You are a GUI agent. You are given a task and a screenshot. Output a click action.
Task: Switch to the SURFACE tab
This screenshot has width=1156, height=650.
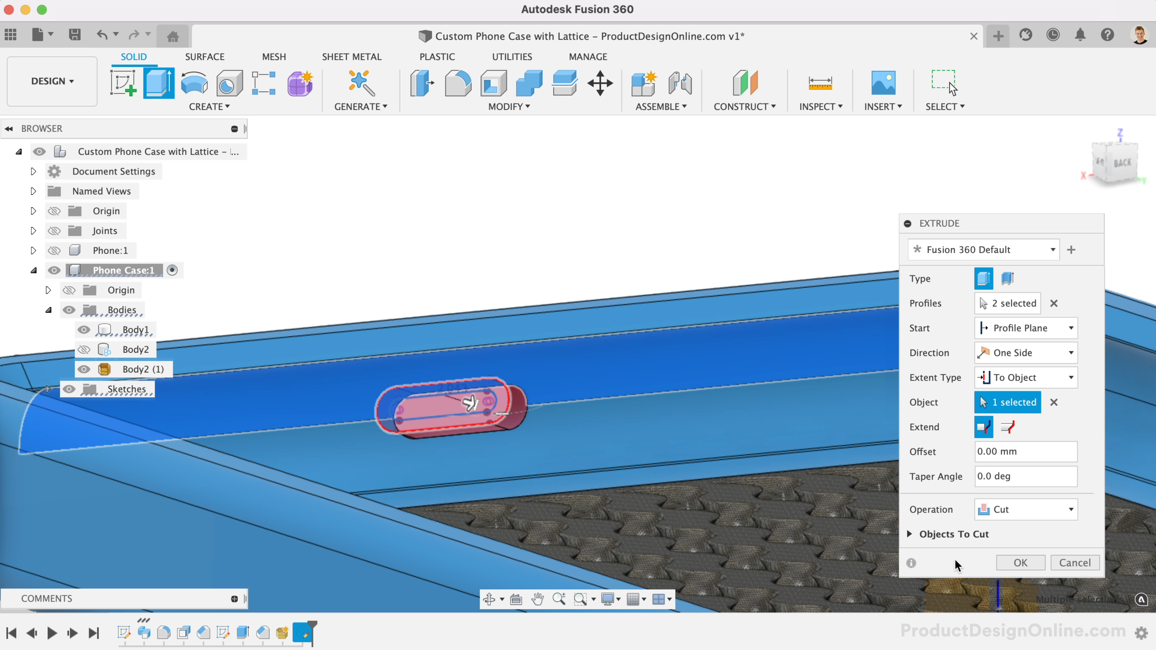pos(205,57)
